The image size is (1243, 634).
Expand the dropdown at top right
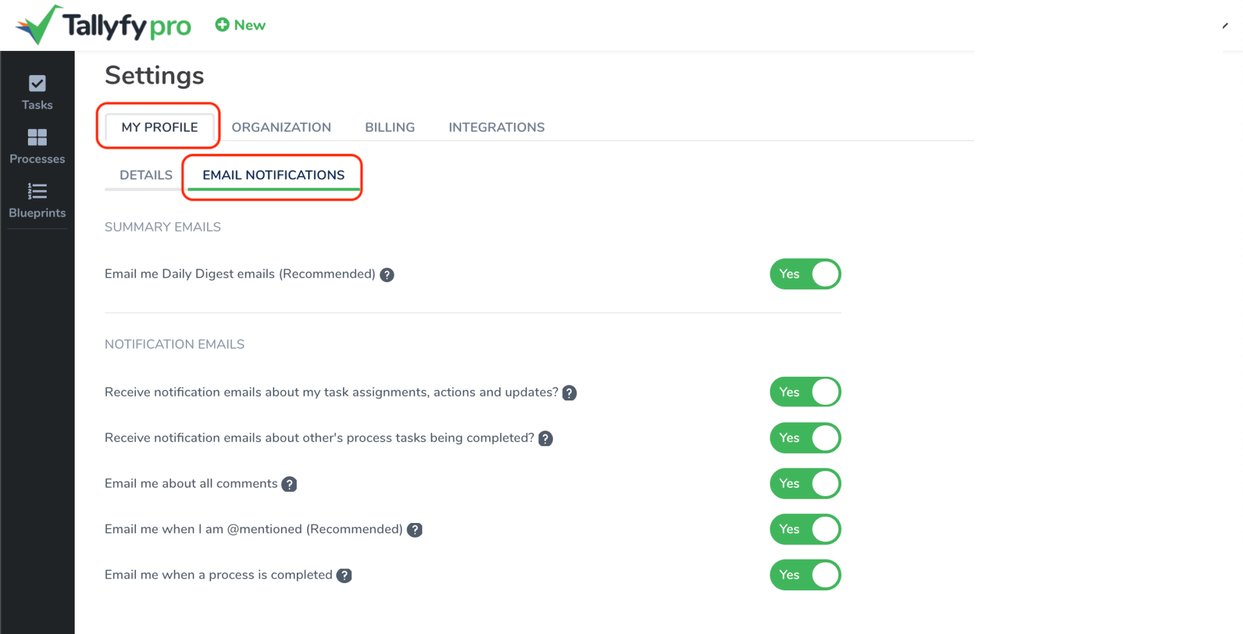(x=1227, y=25)
